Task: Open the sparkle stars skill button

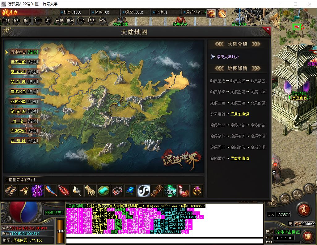Action: [297, 194]
